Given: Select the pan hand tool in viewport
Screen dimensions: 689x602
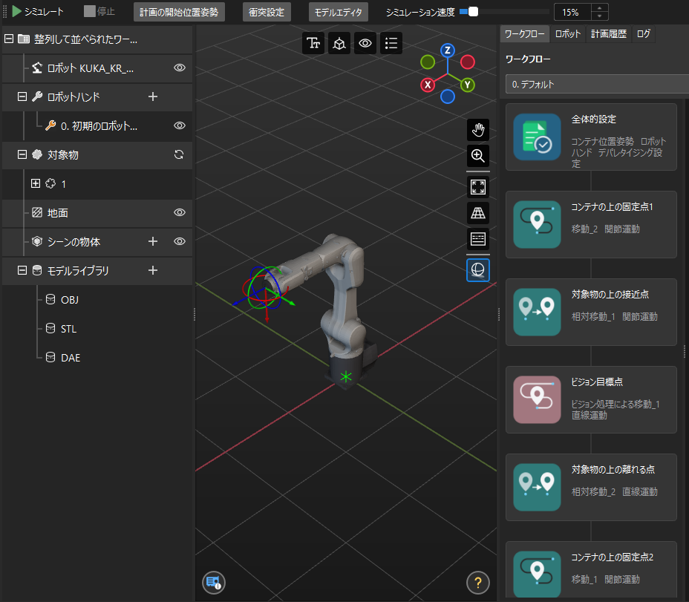Looking at the screenshot, I should pos(477,130).
